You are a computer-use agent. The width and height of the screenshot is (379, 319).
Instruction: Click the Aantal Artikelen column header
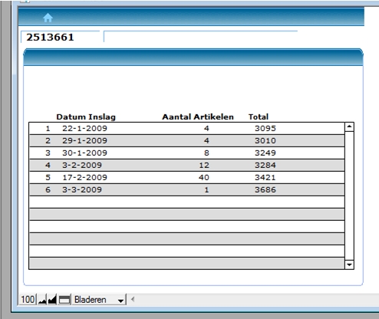pos(198,117)
